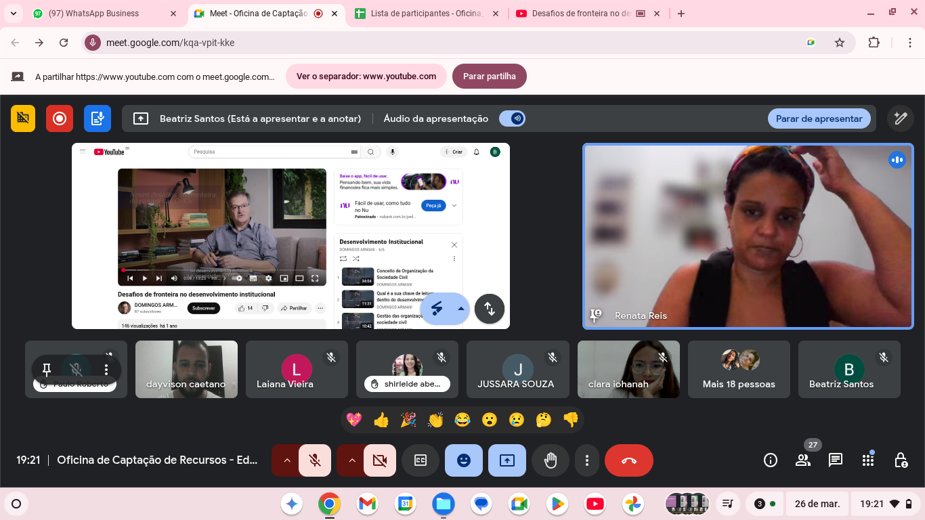Open the people list showing 27 participants
Screen dimensions: 925x520
[x=803, y=460]
